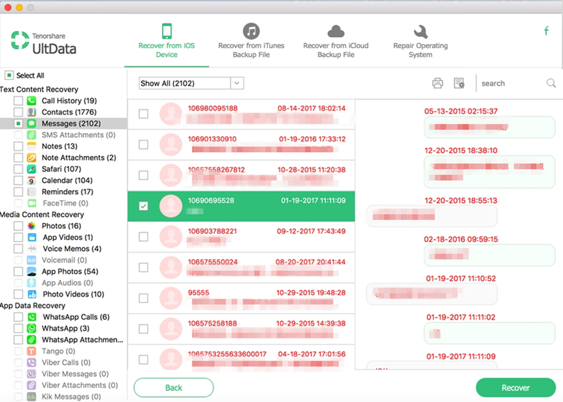Check the Contacts checkbox
Screen dimensions: 563x402
18,113
